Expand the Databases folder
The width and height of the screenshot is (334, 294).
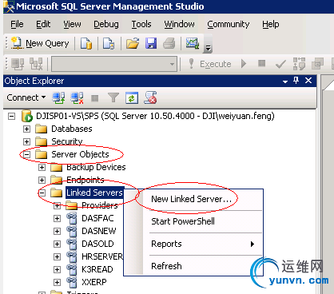coord(26,129)
